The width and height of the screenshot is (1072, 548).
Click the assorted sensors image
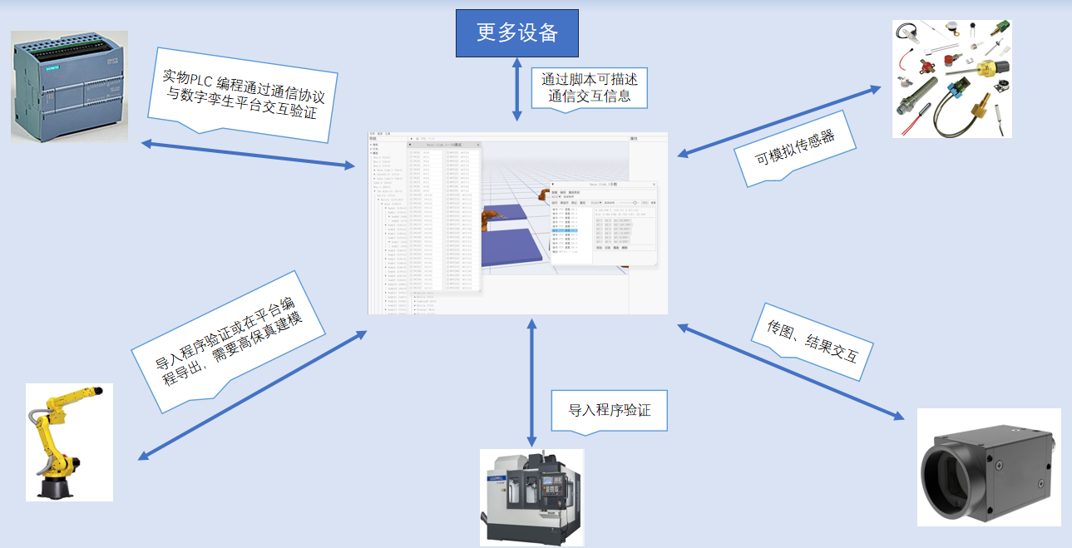(951, 78)
